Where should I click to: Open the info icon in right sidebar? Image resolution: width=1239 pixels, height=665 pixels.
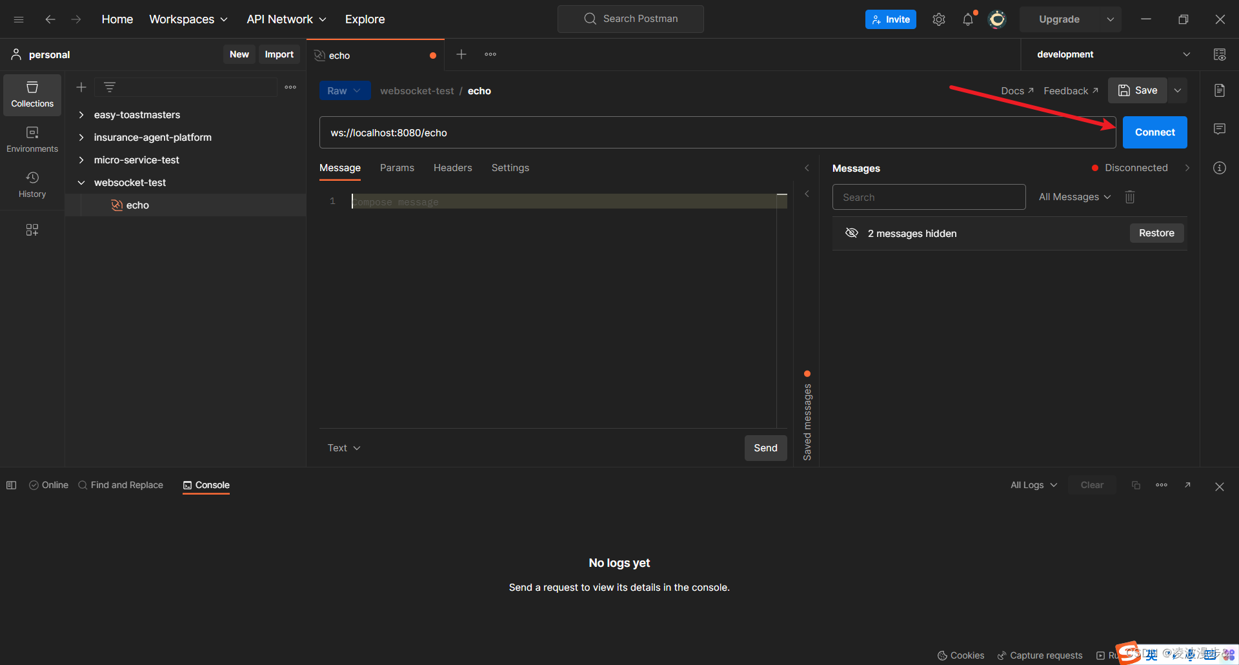click(x=1220, y=168)
